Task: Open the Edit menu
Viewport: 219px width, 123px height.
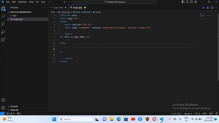Action: pyautogui.click(x=14, y=2)
